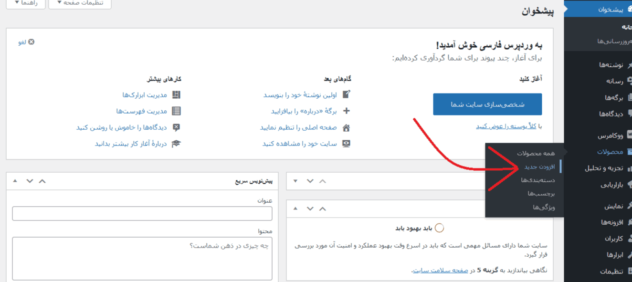The image size is (632, 282).
Task: Open the مدیریت فهرست‌ها link
Action: pyautogui.click(x=142, y=111)
